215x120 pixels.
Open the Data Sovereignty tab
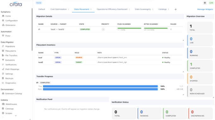pyautogui.click(x=143, y=9)
